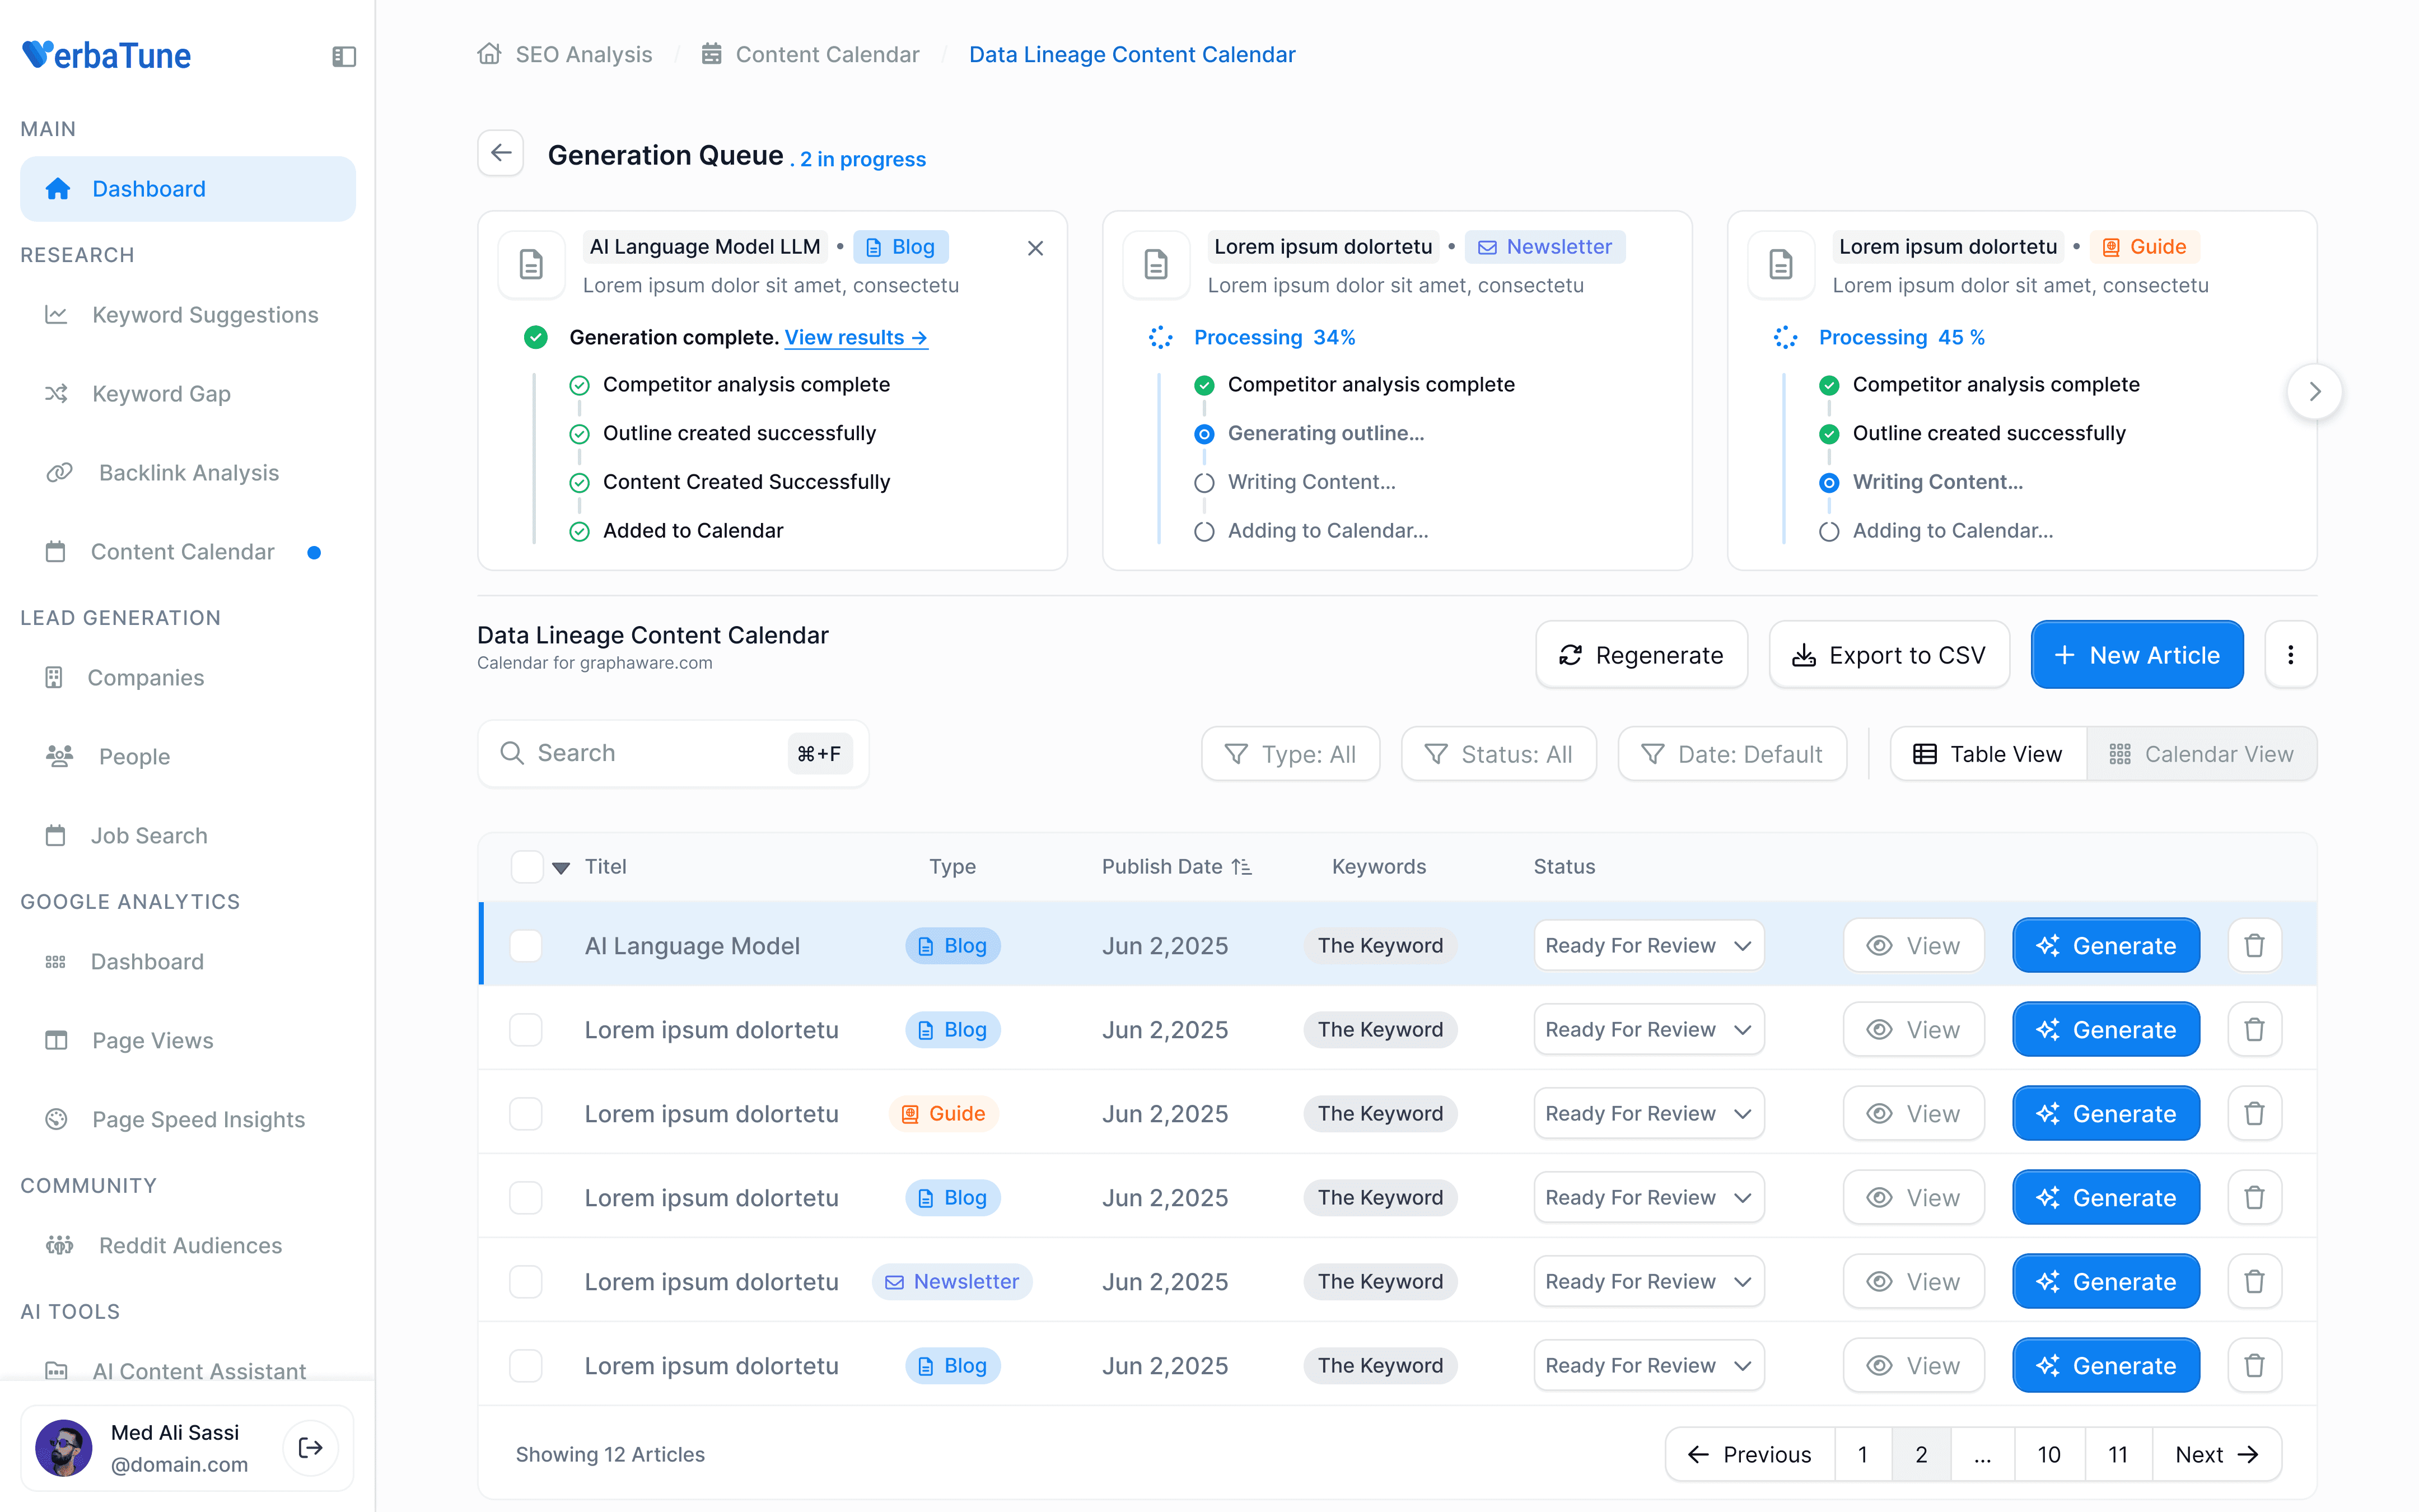2419x1512 pixels.
Task: Click the logout icon next to Med Ali Sassi
Action: 310,1447
